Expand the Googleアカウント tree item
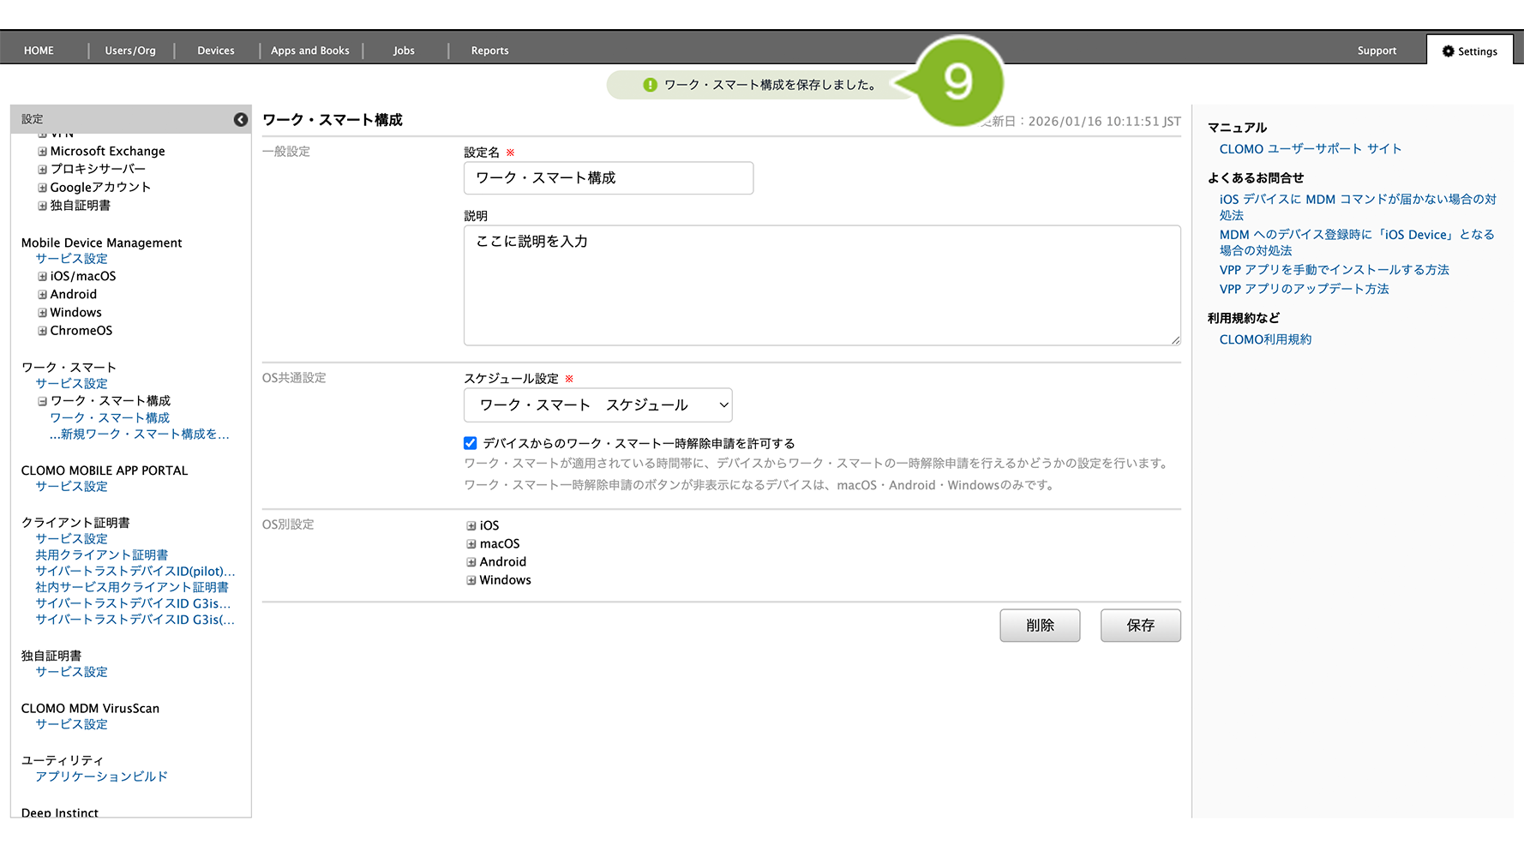Image resolution: width=1524 pixels, height=857 pixels. (x=42, y=188)
